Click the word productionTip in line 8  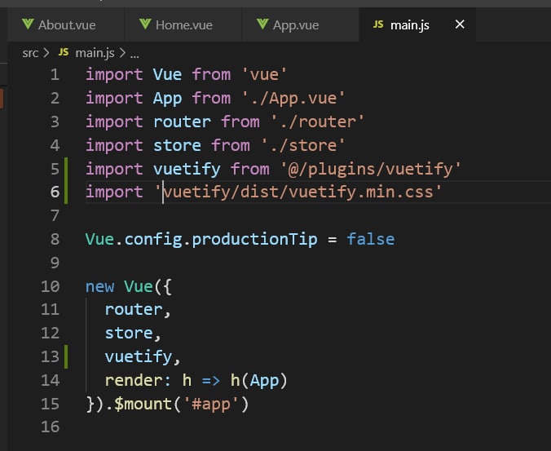(x=255, y=240)
